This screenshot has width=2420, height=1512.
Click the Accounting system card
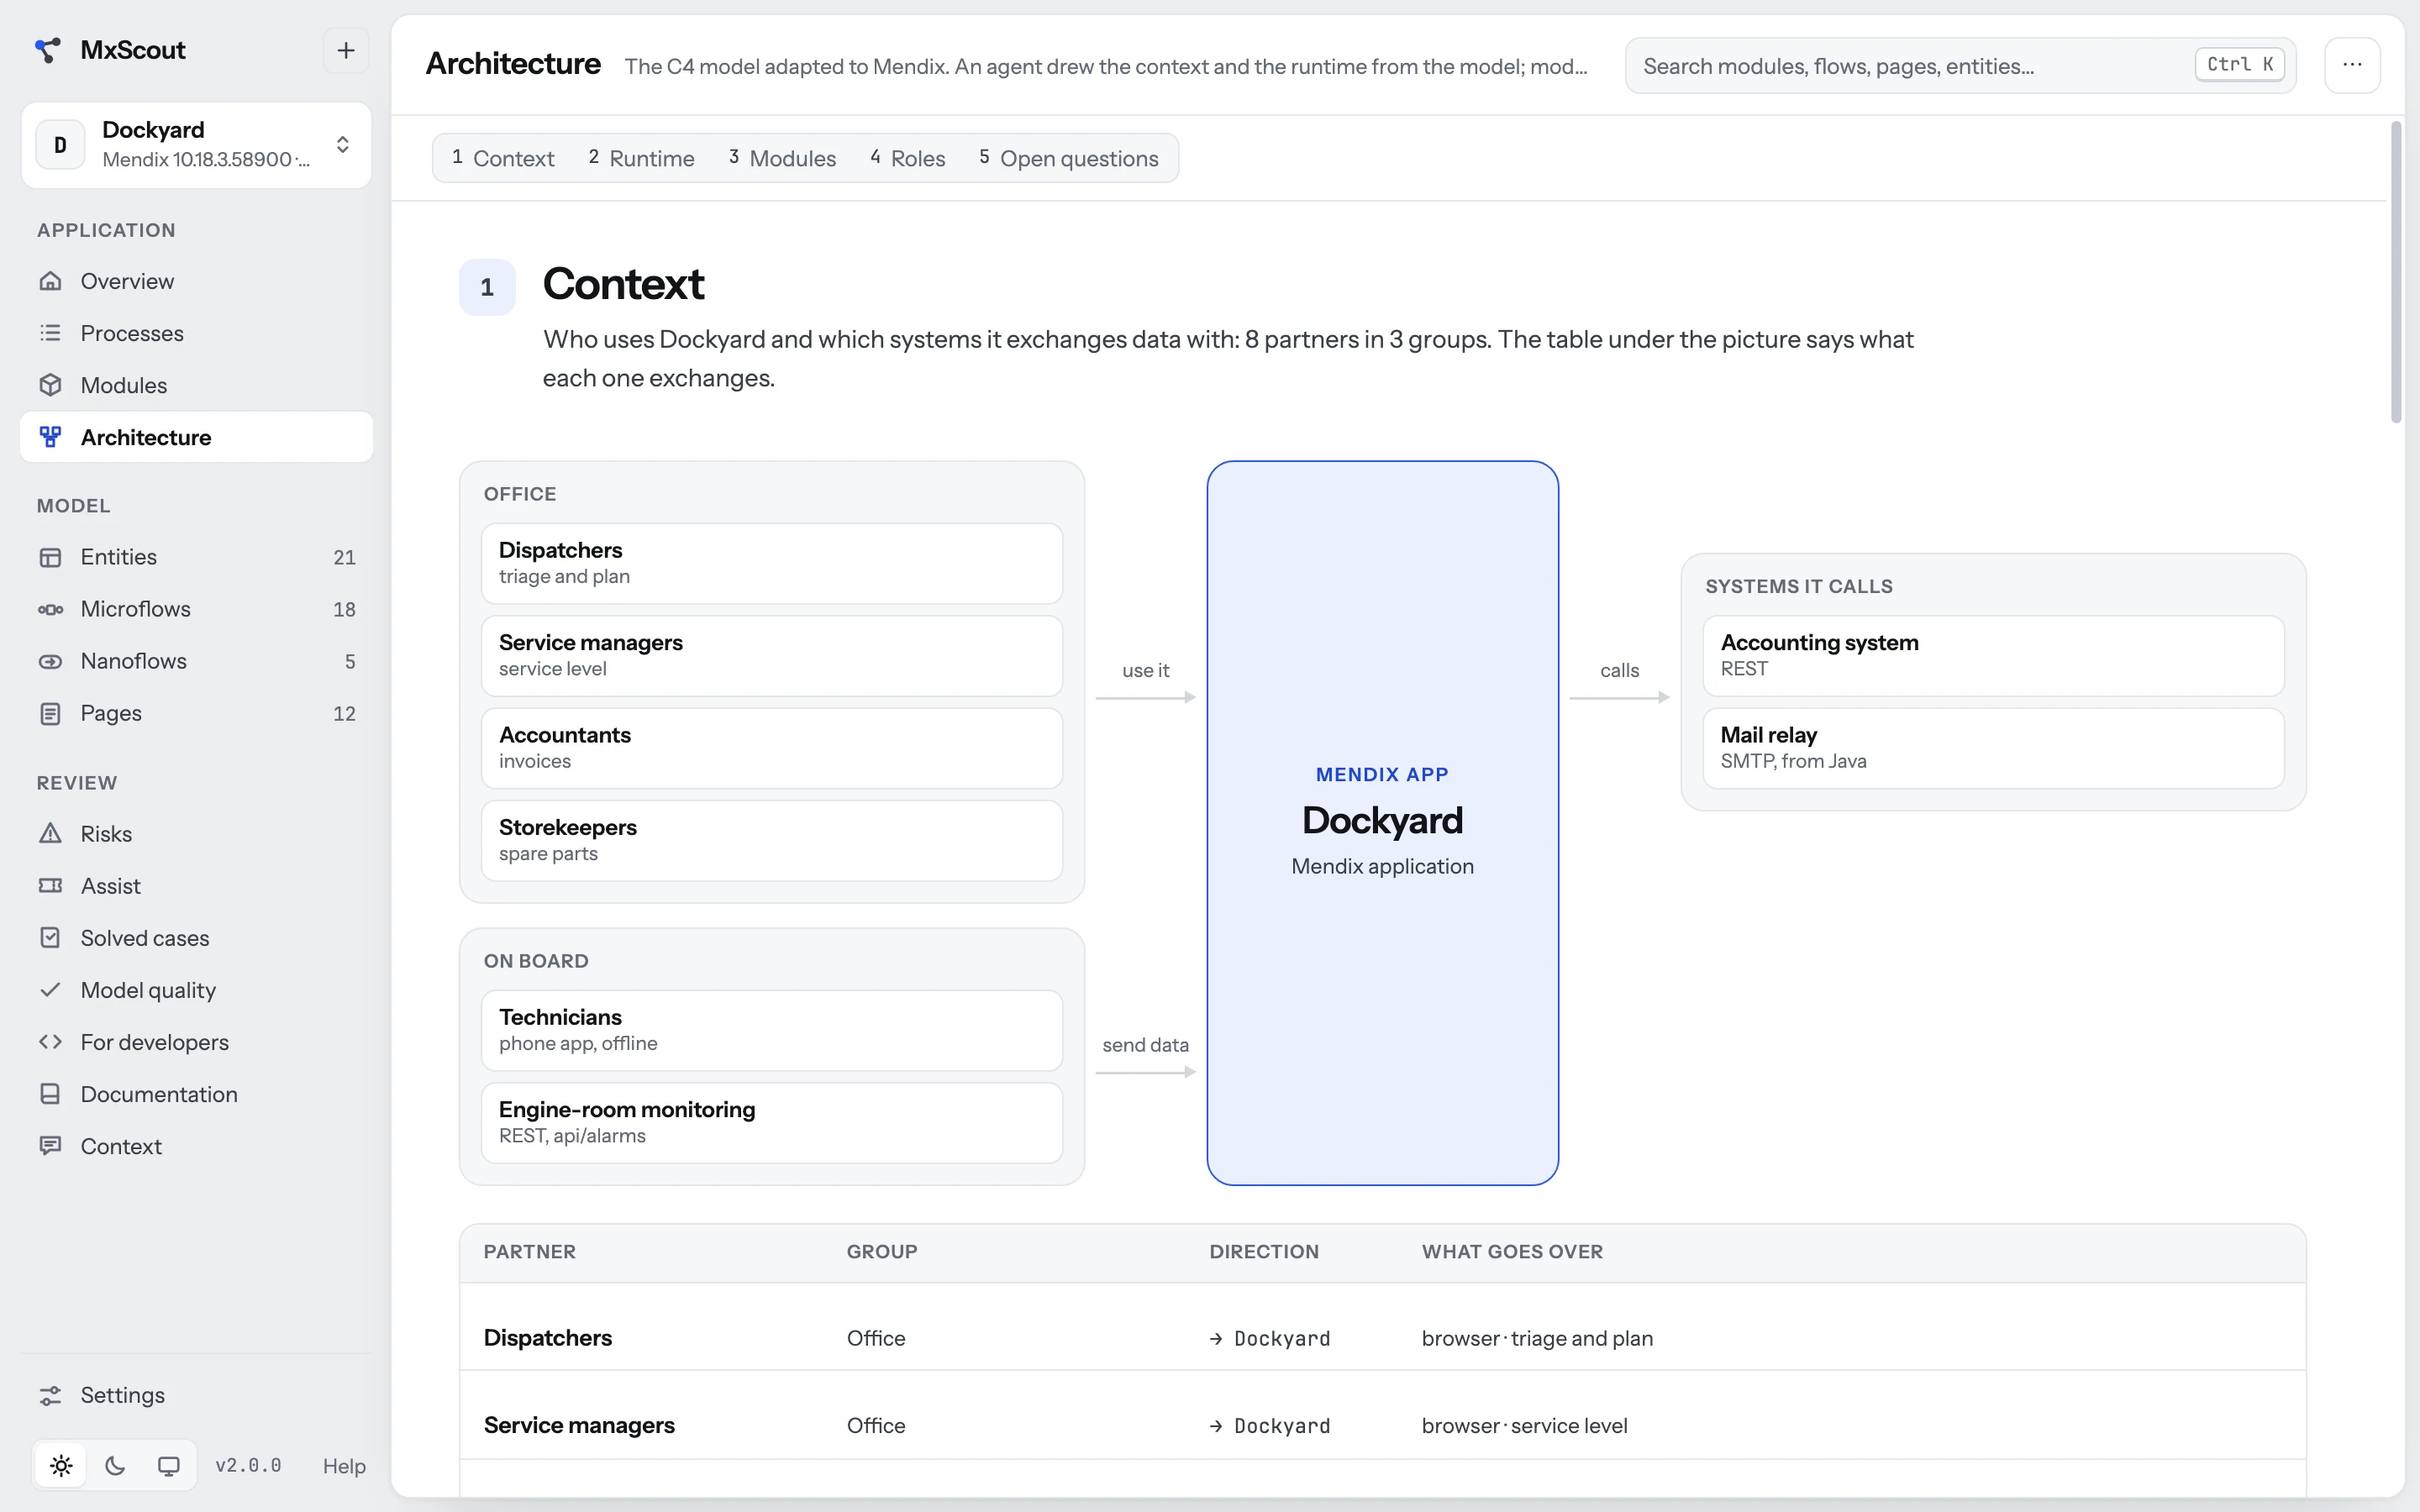click(x=1993, y=656)
